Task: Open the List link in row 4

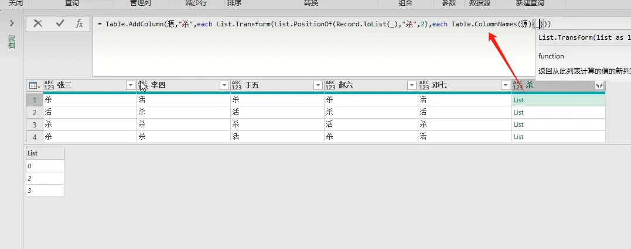Action: tap(519, 137)
